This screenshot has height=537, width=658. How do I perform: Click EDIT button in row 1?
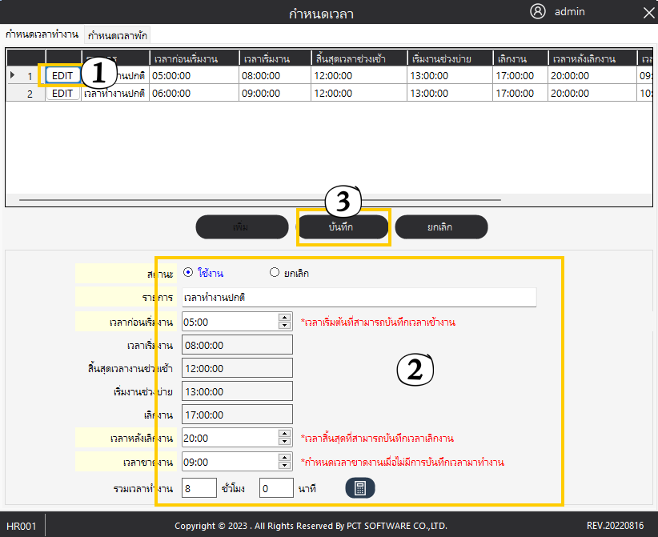click(x=62, y=75)
